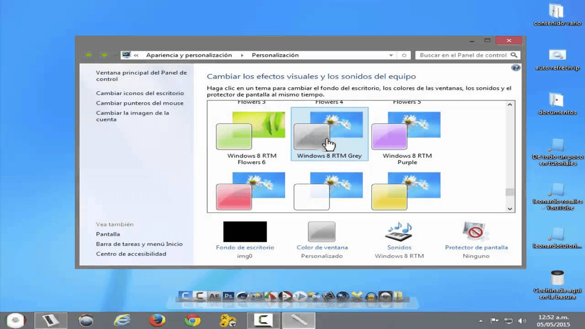The height and width of the screenshot is (329, 585).
Task: Open Centro de accesibilidad link
Action: click(131, 253)
